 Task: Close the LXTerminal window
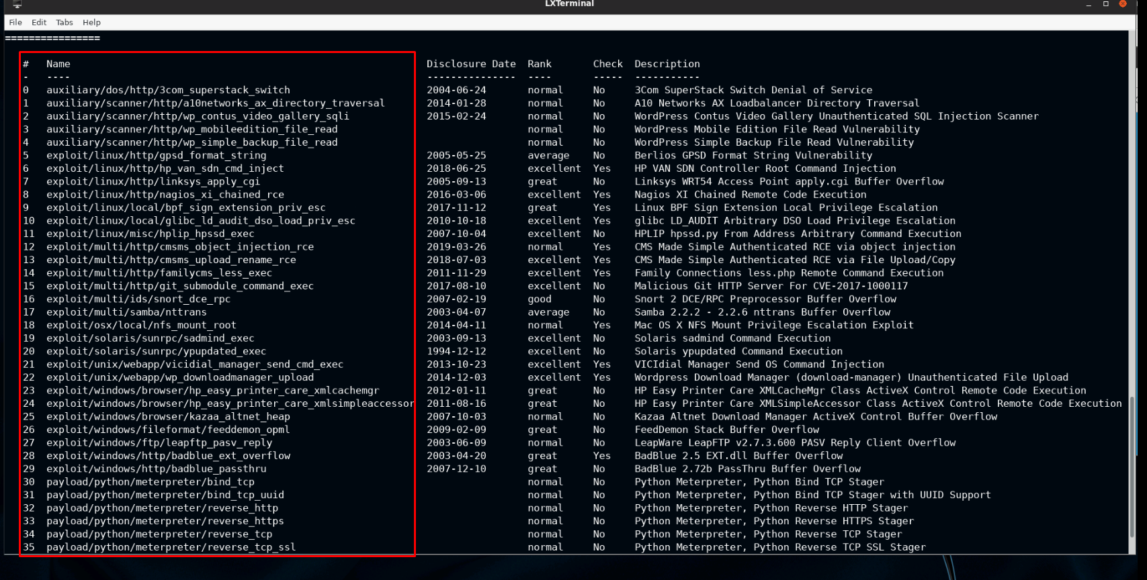click(1122, 4)
